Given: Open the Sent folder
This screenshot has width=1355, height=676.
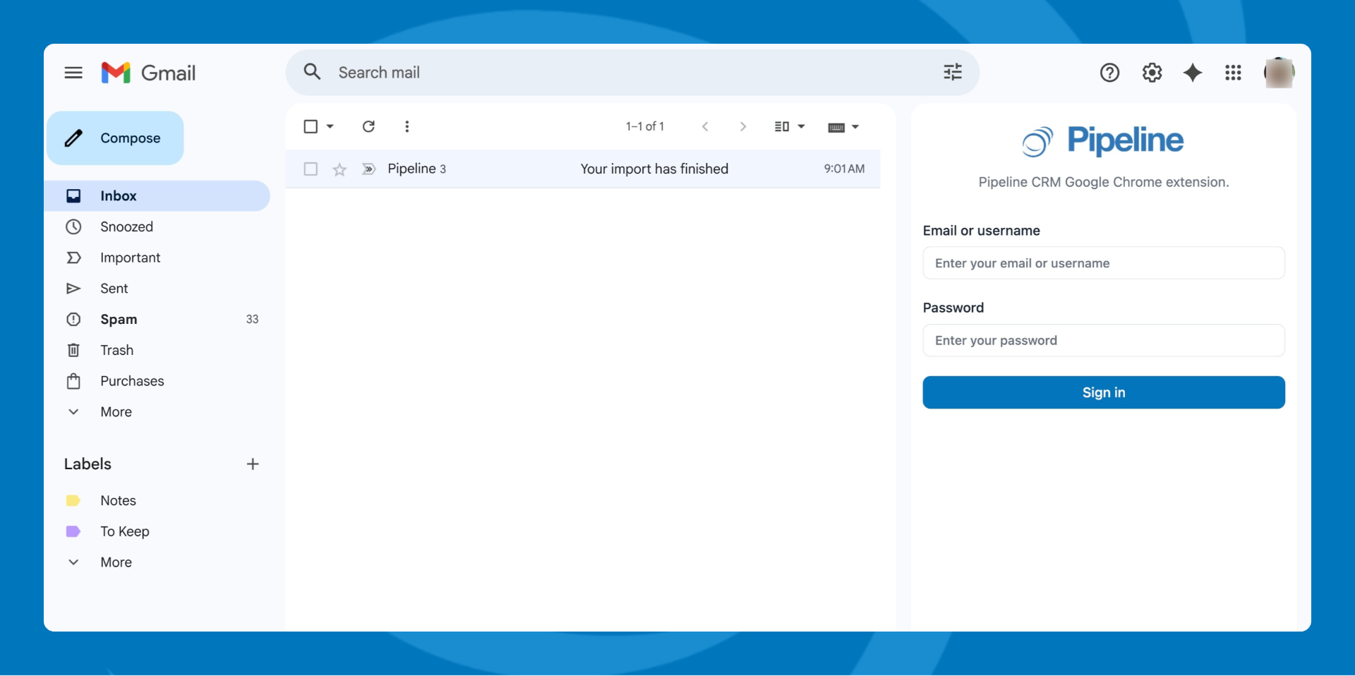Looking at the screenshot, I should pyautogui.click(x=114, y=289).
